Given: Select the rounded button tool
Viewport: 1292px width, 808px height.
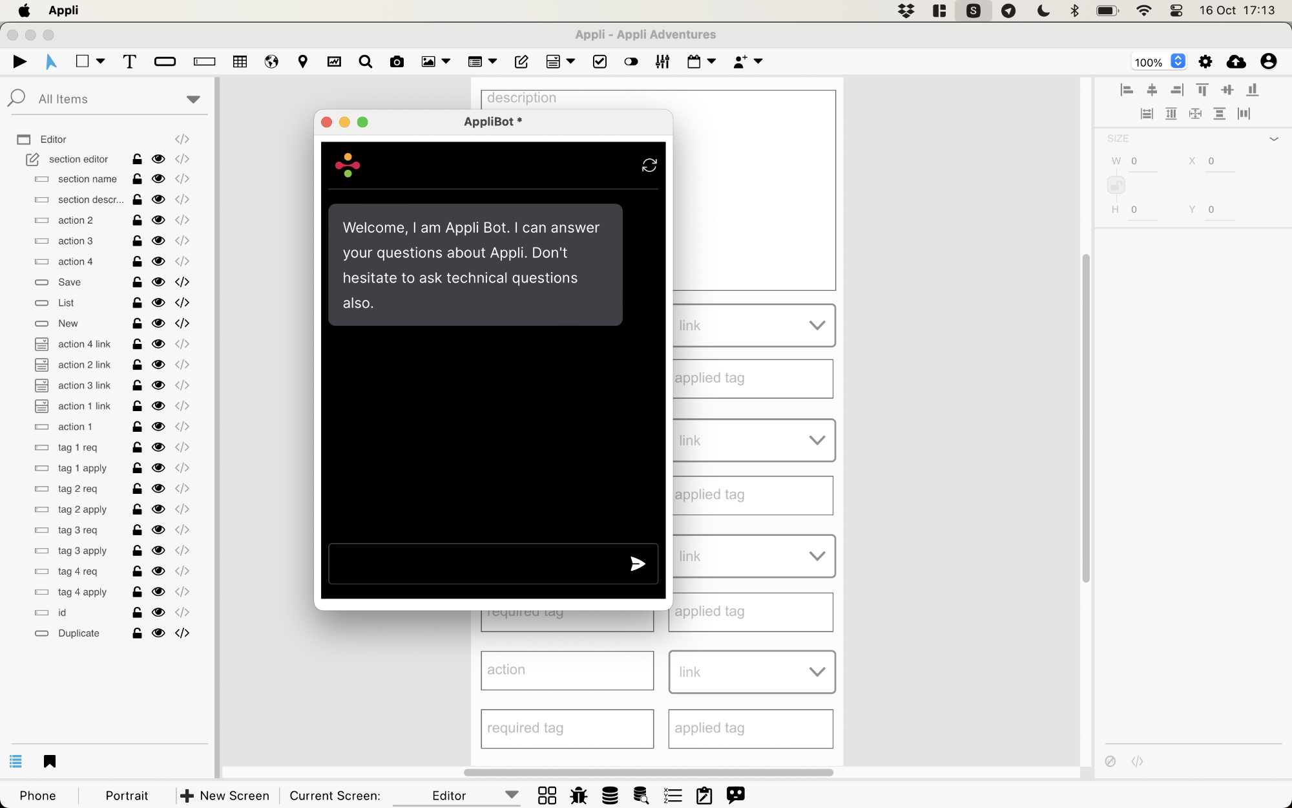Looking at the screenshot, I should (x=165, y=61).
